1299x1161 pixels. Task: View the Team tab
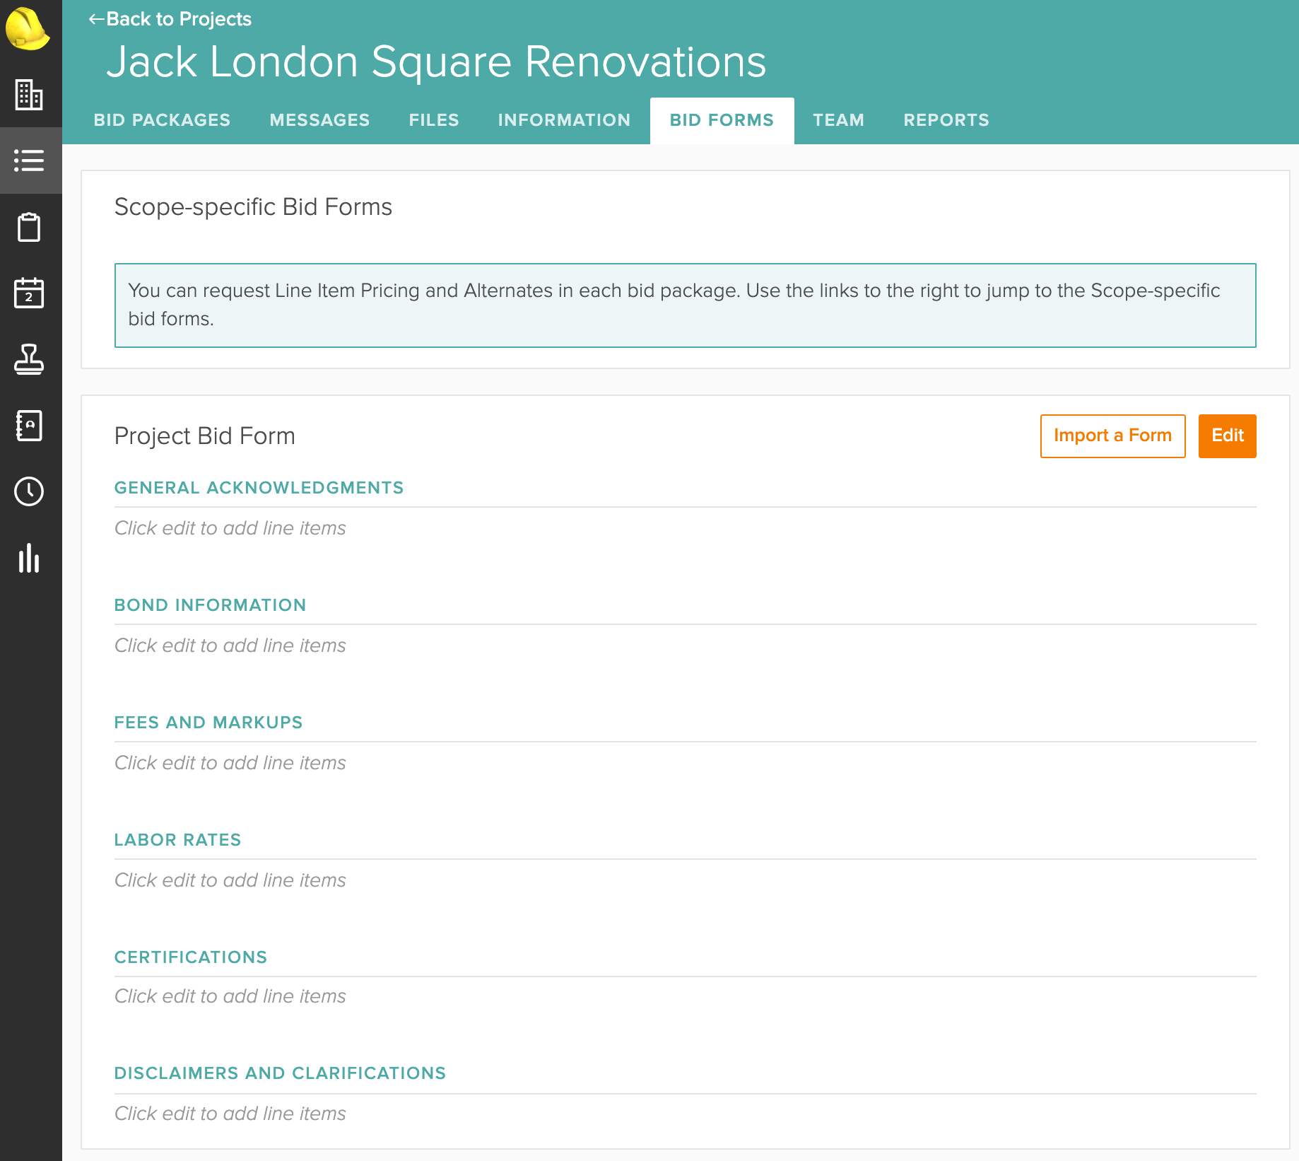coord(838,120)
